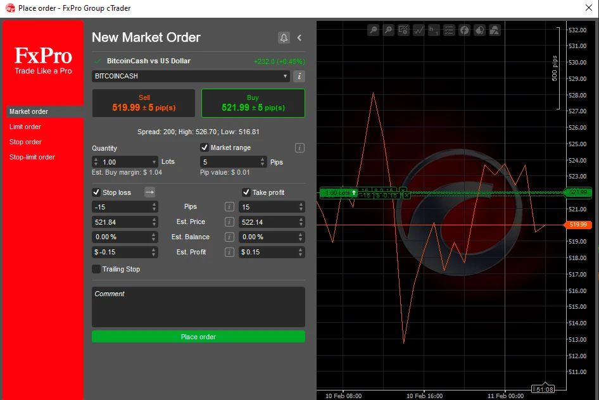
Task: Click the Buy 521.99 button
Action: (253, 103)
